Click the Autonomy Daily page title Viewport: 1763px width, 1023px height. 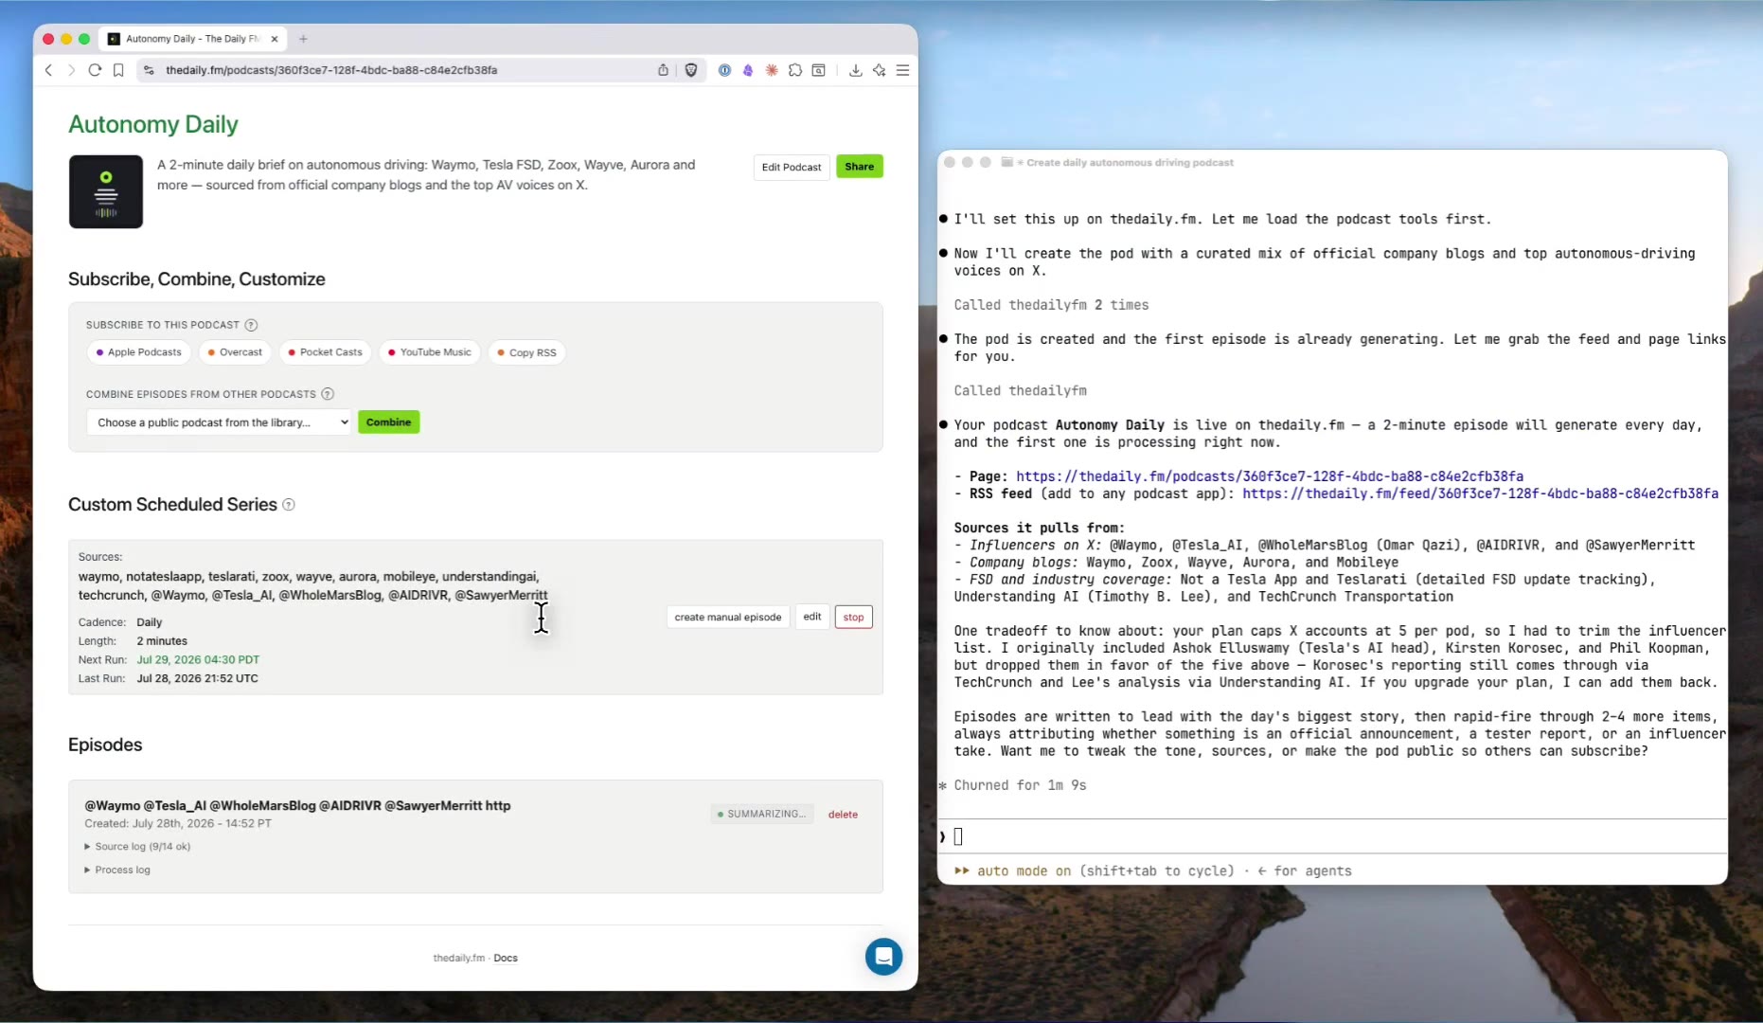(153, 124)
